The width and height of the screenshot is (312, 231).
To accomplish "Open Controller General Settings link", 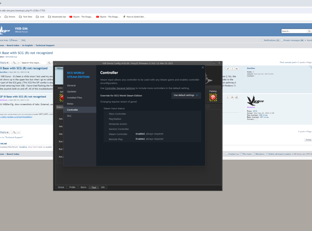I will [x=120, y=88].
